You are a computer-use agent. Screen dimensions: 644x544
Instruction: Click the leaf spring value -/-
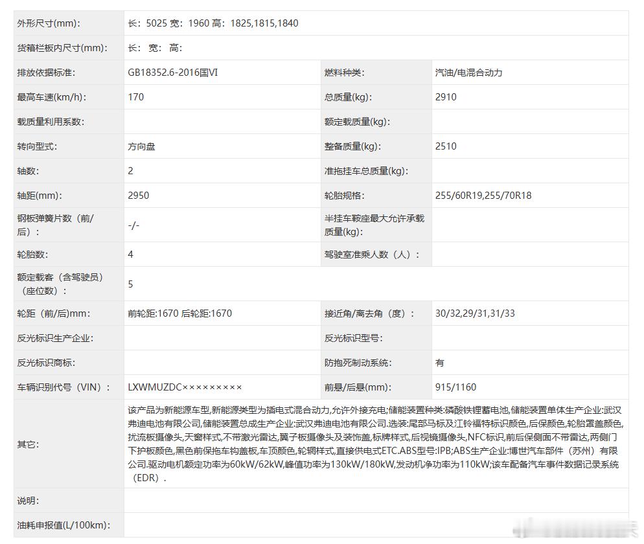pyautogui.click(x=133, y=225)
